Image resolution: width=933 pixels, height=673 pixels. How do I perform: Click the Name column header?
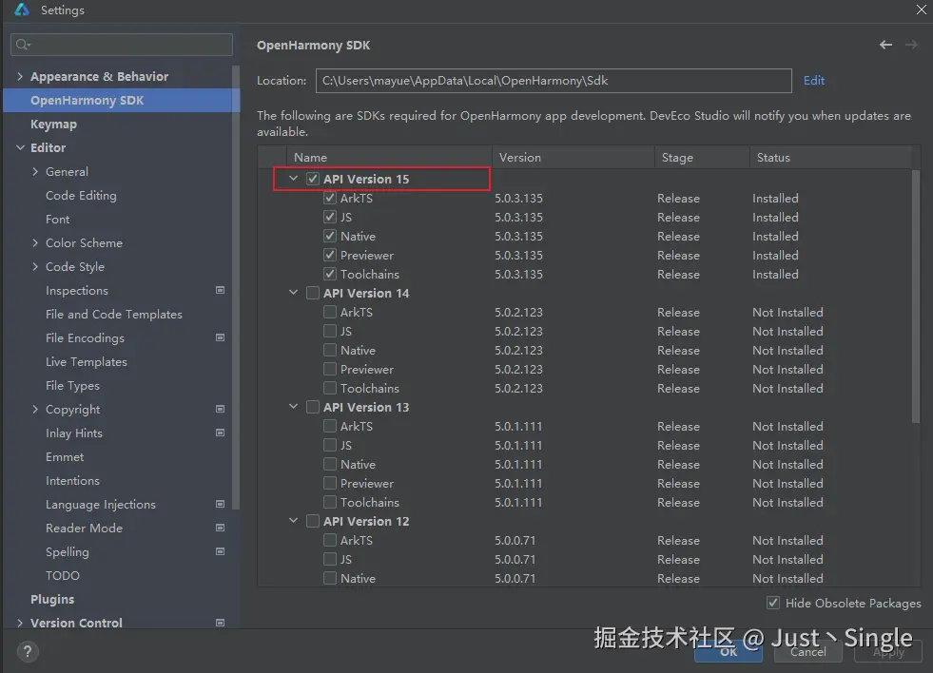click(389, 157)
